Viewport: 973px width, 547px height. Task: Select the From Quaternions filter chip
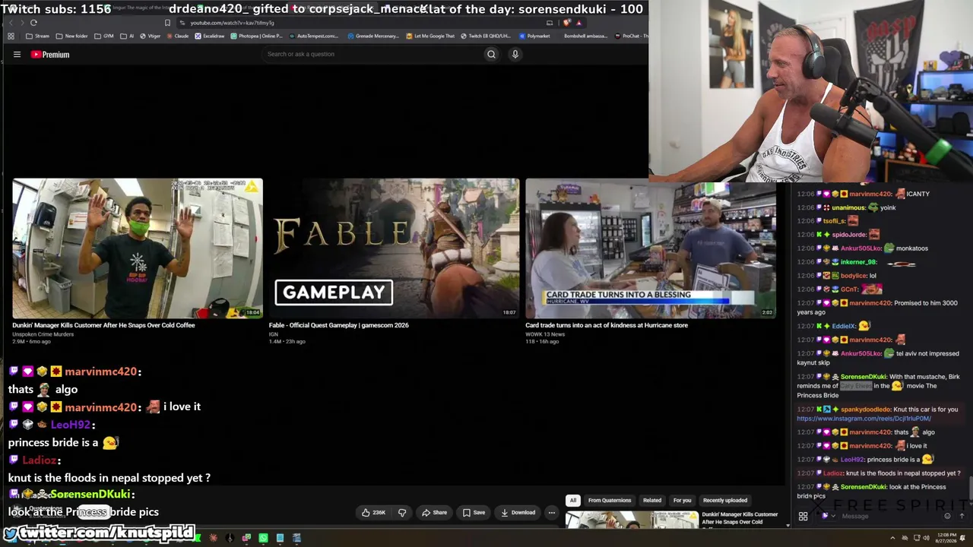coord(610,500)
